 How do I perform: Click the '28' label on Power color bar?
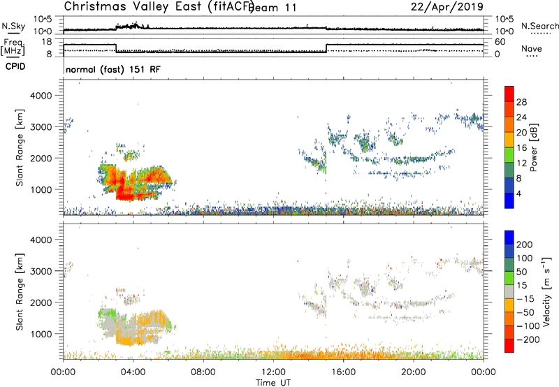coord(521,102)
